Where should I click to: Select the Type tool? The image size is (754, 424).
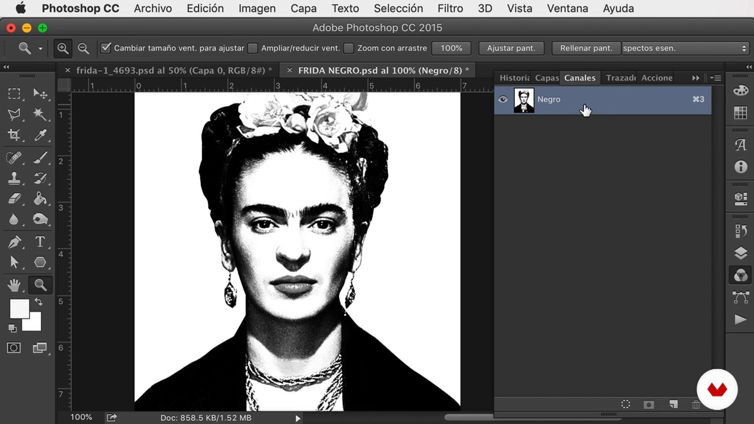click(40, 242)
